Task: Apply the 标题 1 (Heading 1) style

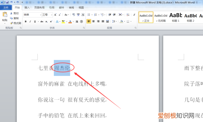Action: coord(176,17)
